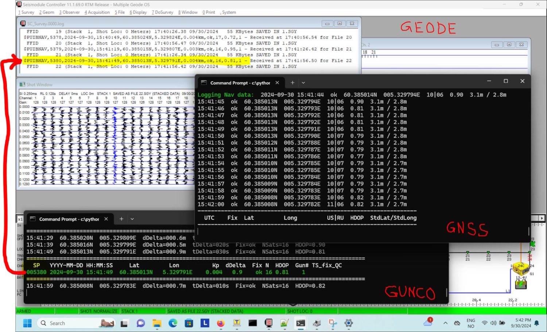Click the Seismodule Controller taskbar icon
The width and height of the screenshot is (547, 332).
(x=269, y=323)
